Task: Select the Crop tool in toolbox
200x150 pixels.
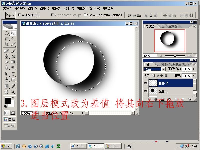Action: coord(7,44)
